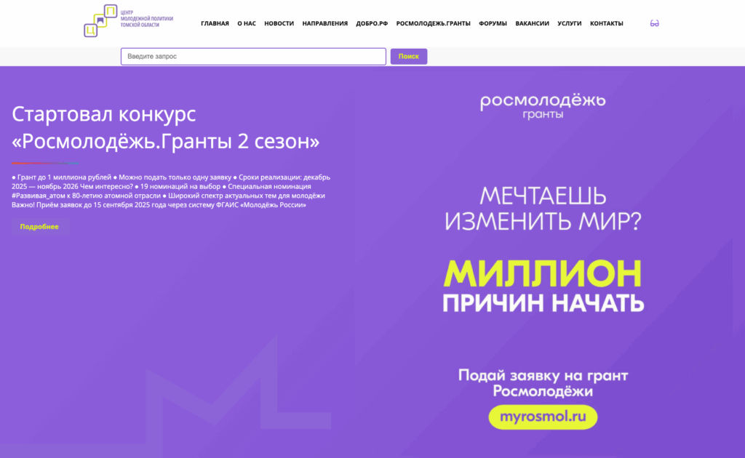
Task: Click the Поиск search button
Action: coord(409,57)
